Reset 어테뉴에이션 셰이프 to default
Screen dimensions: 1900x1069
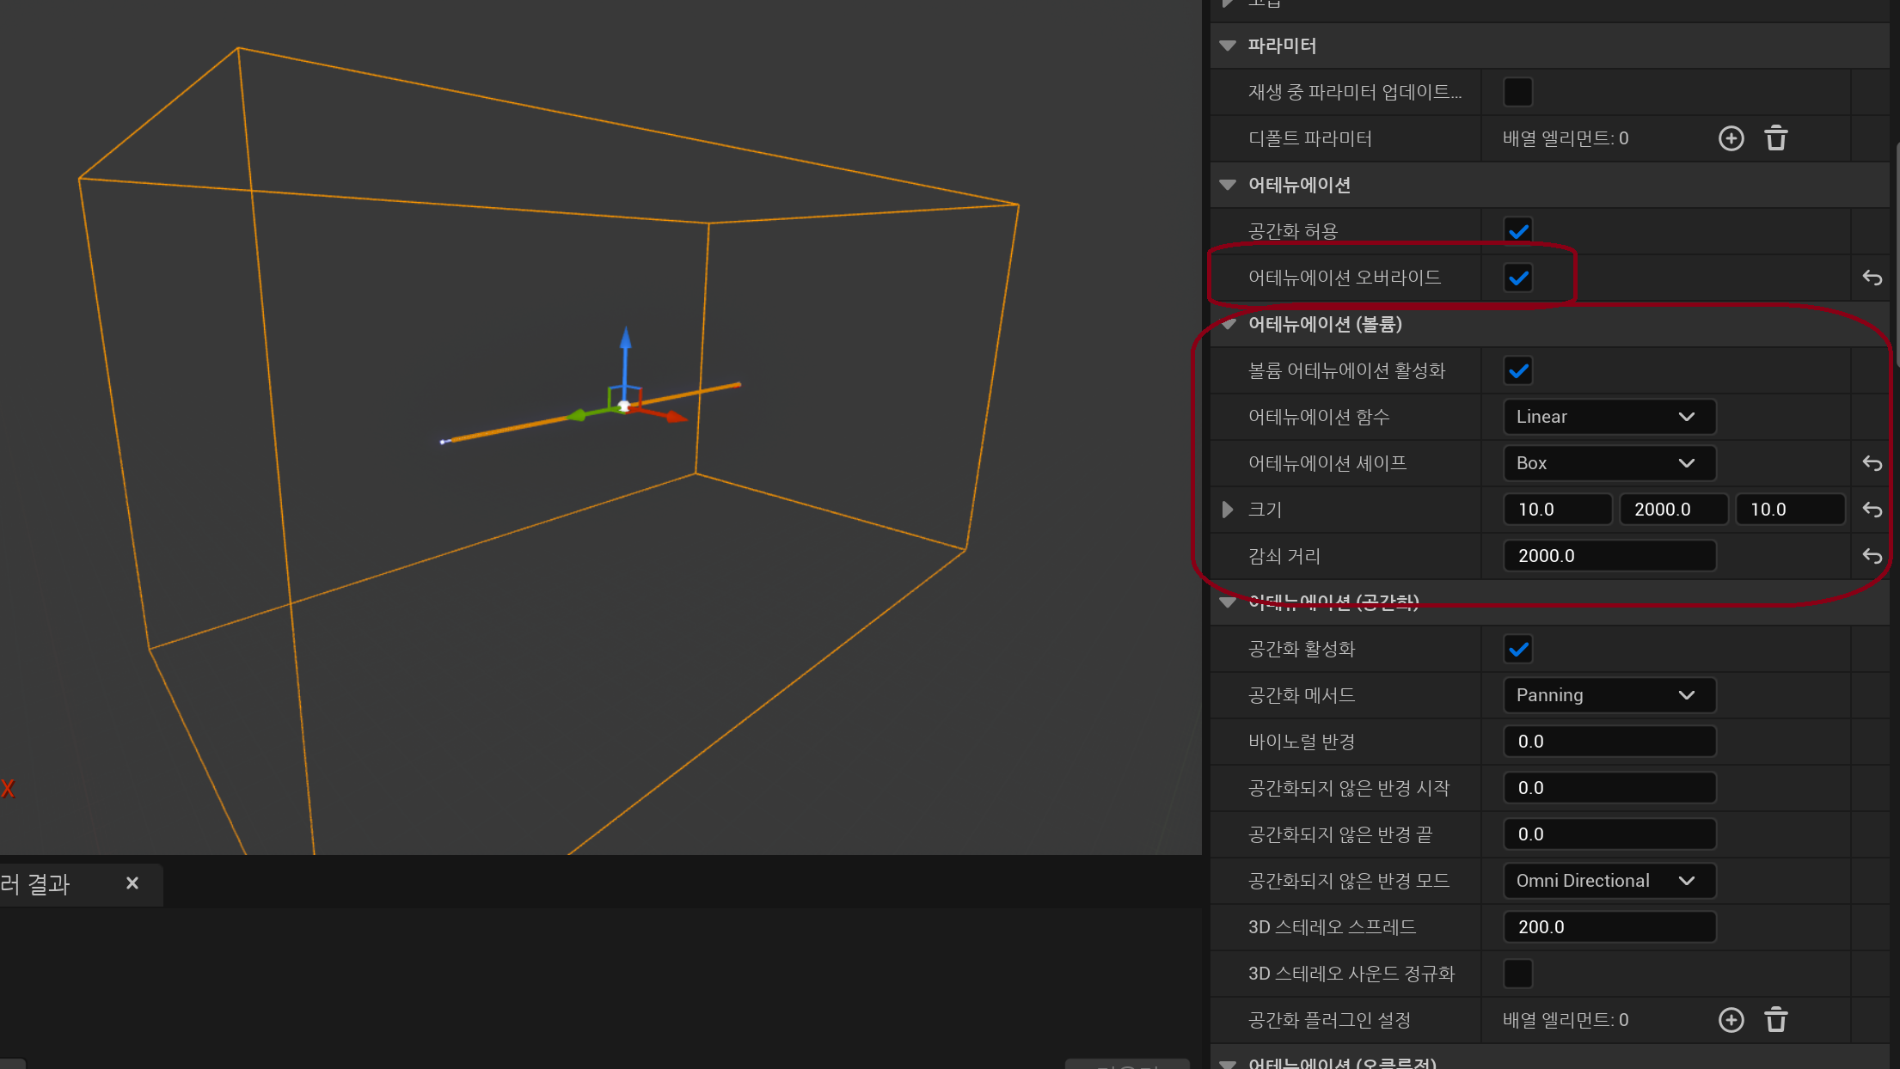1872,463
